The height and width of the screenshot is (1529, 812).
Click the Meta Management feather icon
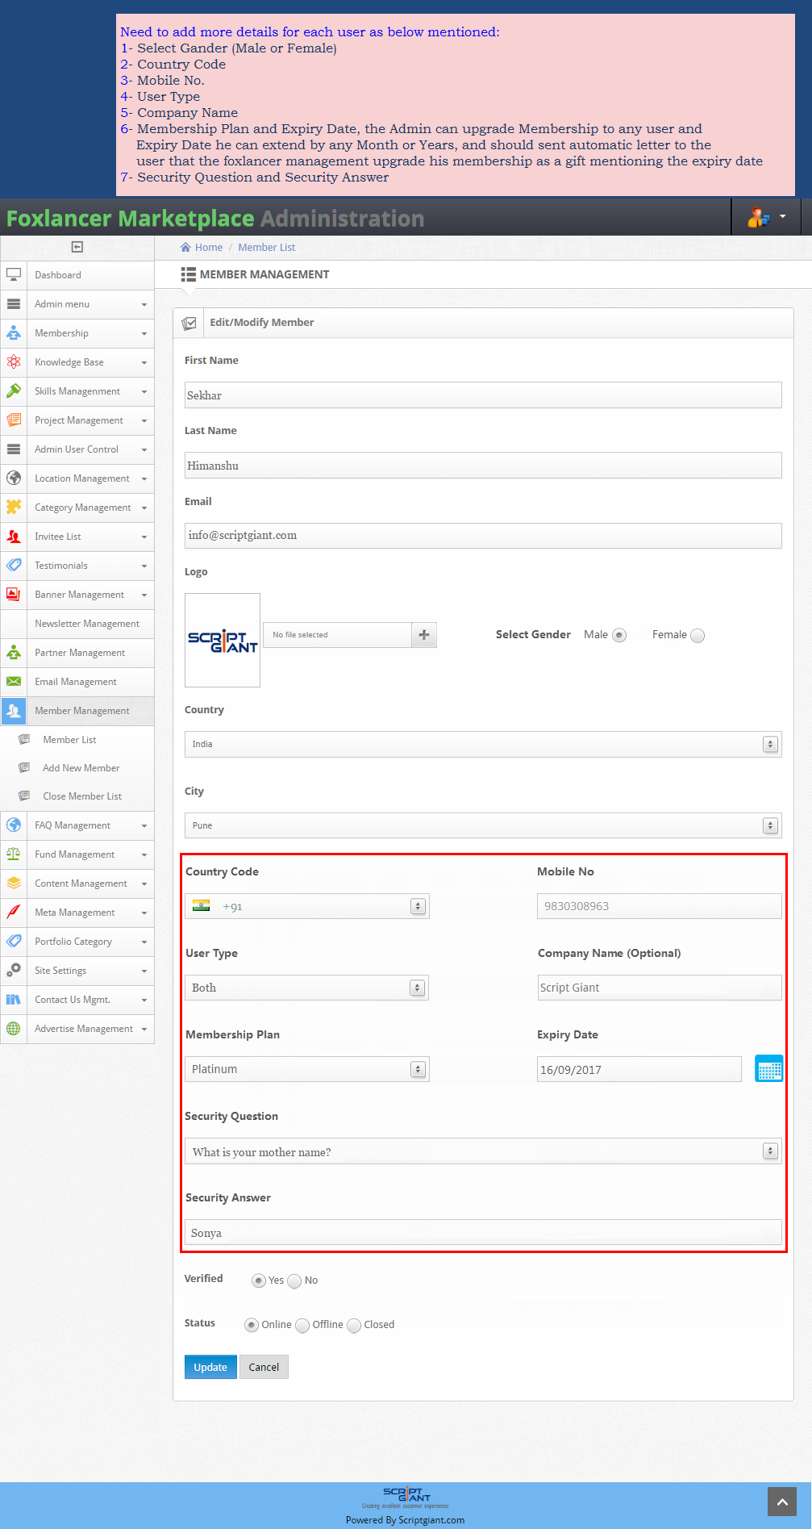tap(14, 913)
